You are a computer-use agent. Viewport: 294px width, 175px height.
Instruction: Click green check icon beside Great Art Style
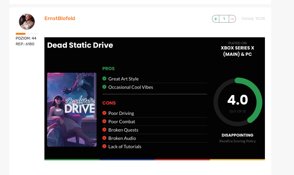point(104,78)
